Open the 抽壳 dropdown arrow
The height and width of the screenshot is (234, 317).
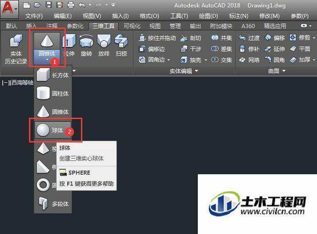(x=206, y=60)
